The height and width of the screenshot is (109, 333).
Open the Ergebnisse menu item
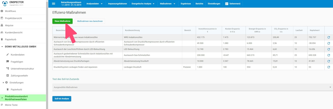tap(186, 4)
